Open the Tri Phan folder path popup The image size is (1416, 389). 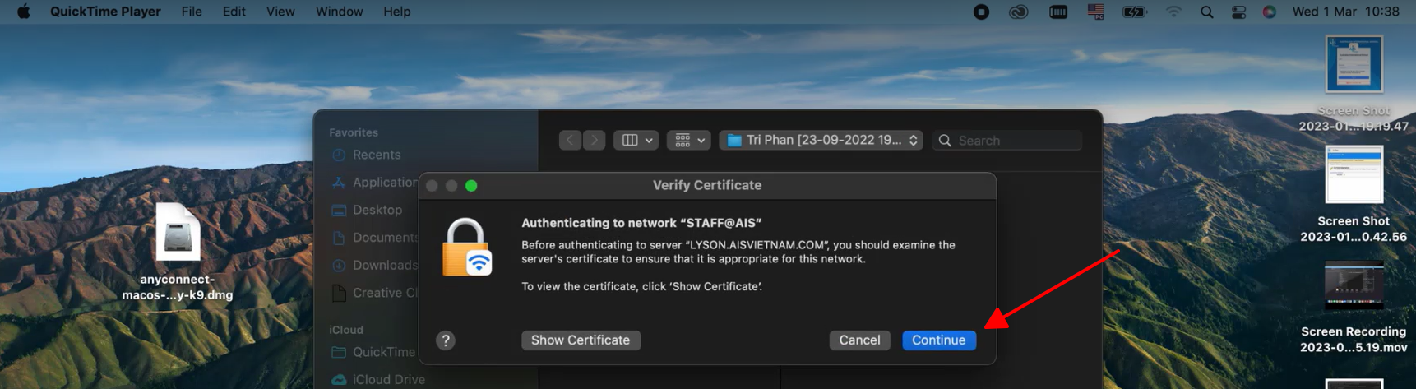[x=821, y=141]
